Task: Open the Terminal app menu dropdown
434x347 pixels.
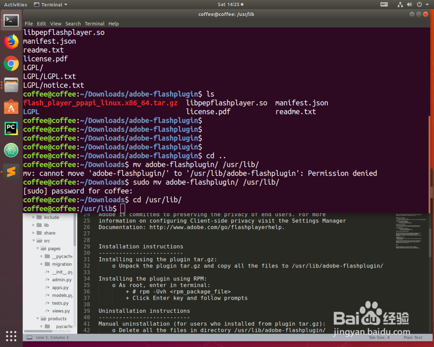Action: [x=51, y=4]
